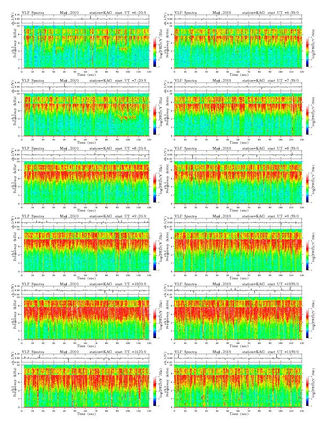Click 'station=KAG' text in the 8:20:0 panel title
The width and height of the screenshot is (327, 423).
100,148
